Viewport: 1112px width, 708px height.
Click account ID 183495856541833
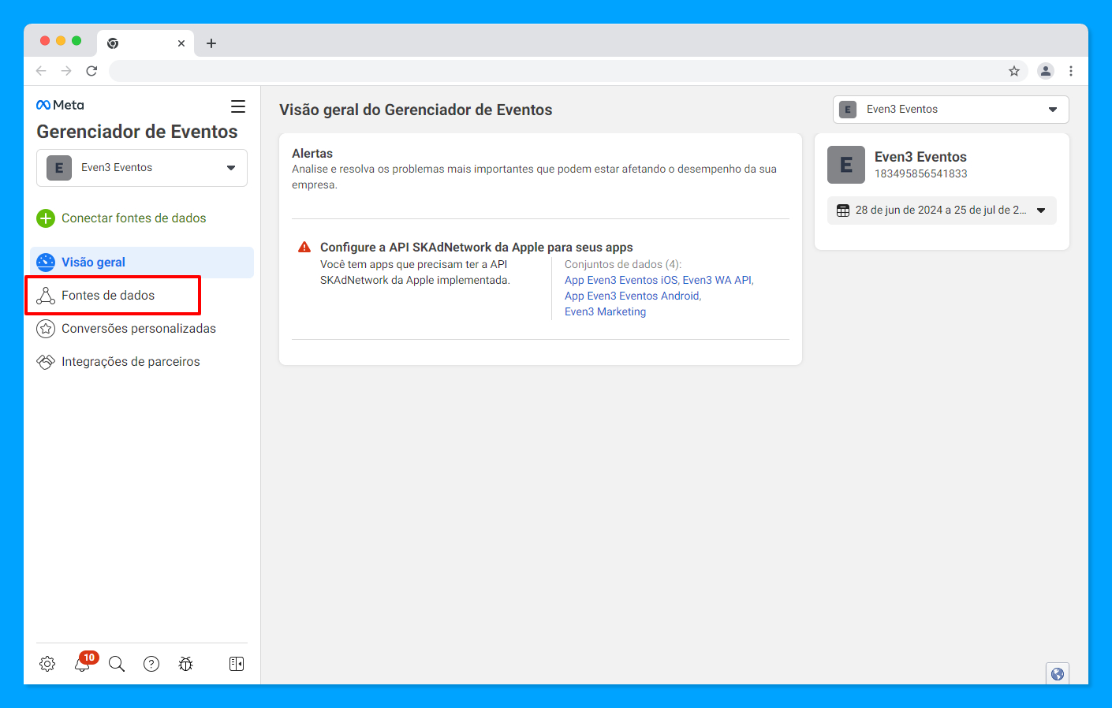coord(920,173)
